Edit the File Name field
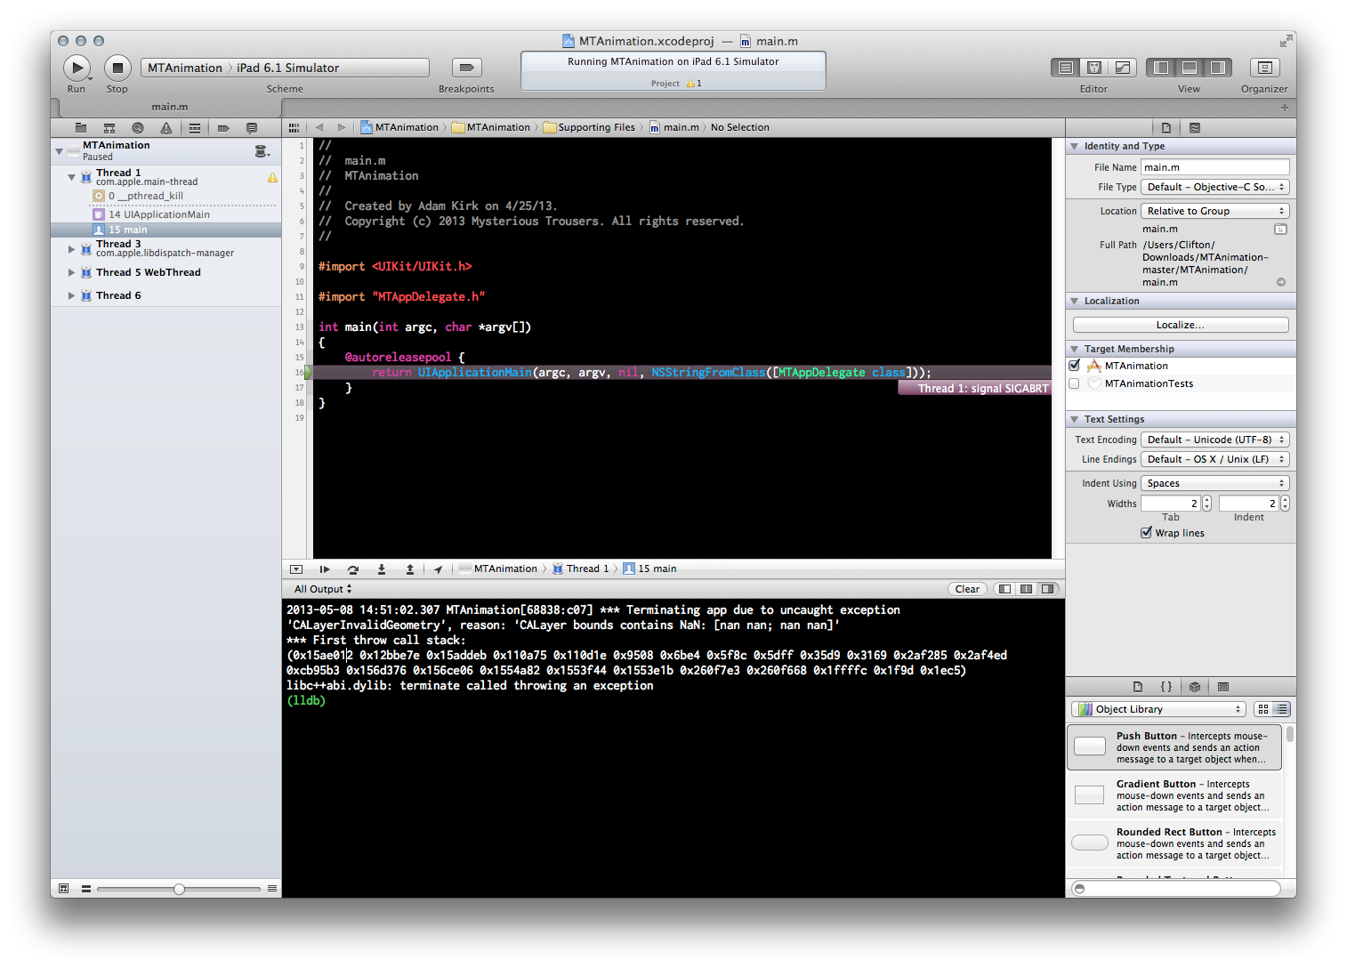1347x968 pixels. tap(1215, 167)
